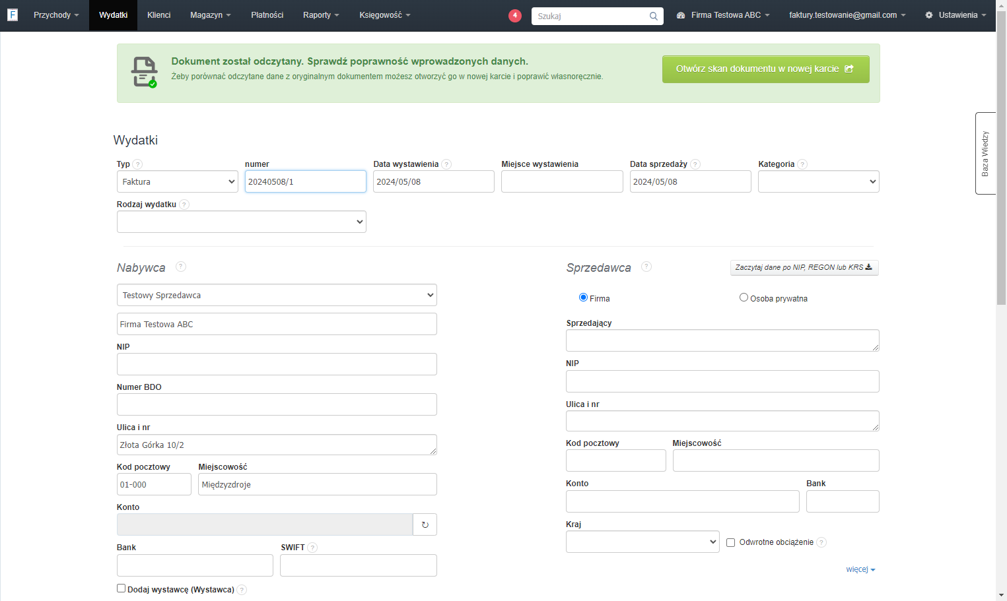The width and height of the screenshot is (1007, 601).
Task: Enable the Odwrotne obciążenie checkbox
Action: pos(730,542)
